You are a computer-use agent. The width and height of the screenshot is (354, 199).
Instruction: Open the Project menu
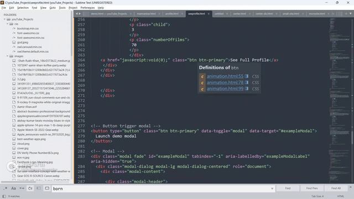pos(73,8)
